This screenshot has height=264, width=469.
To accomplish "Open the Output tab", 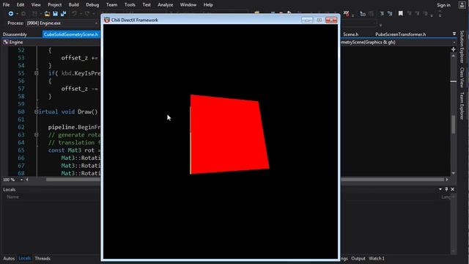I will tap(358, 258).
